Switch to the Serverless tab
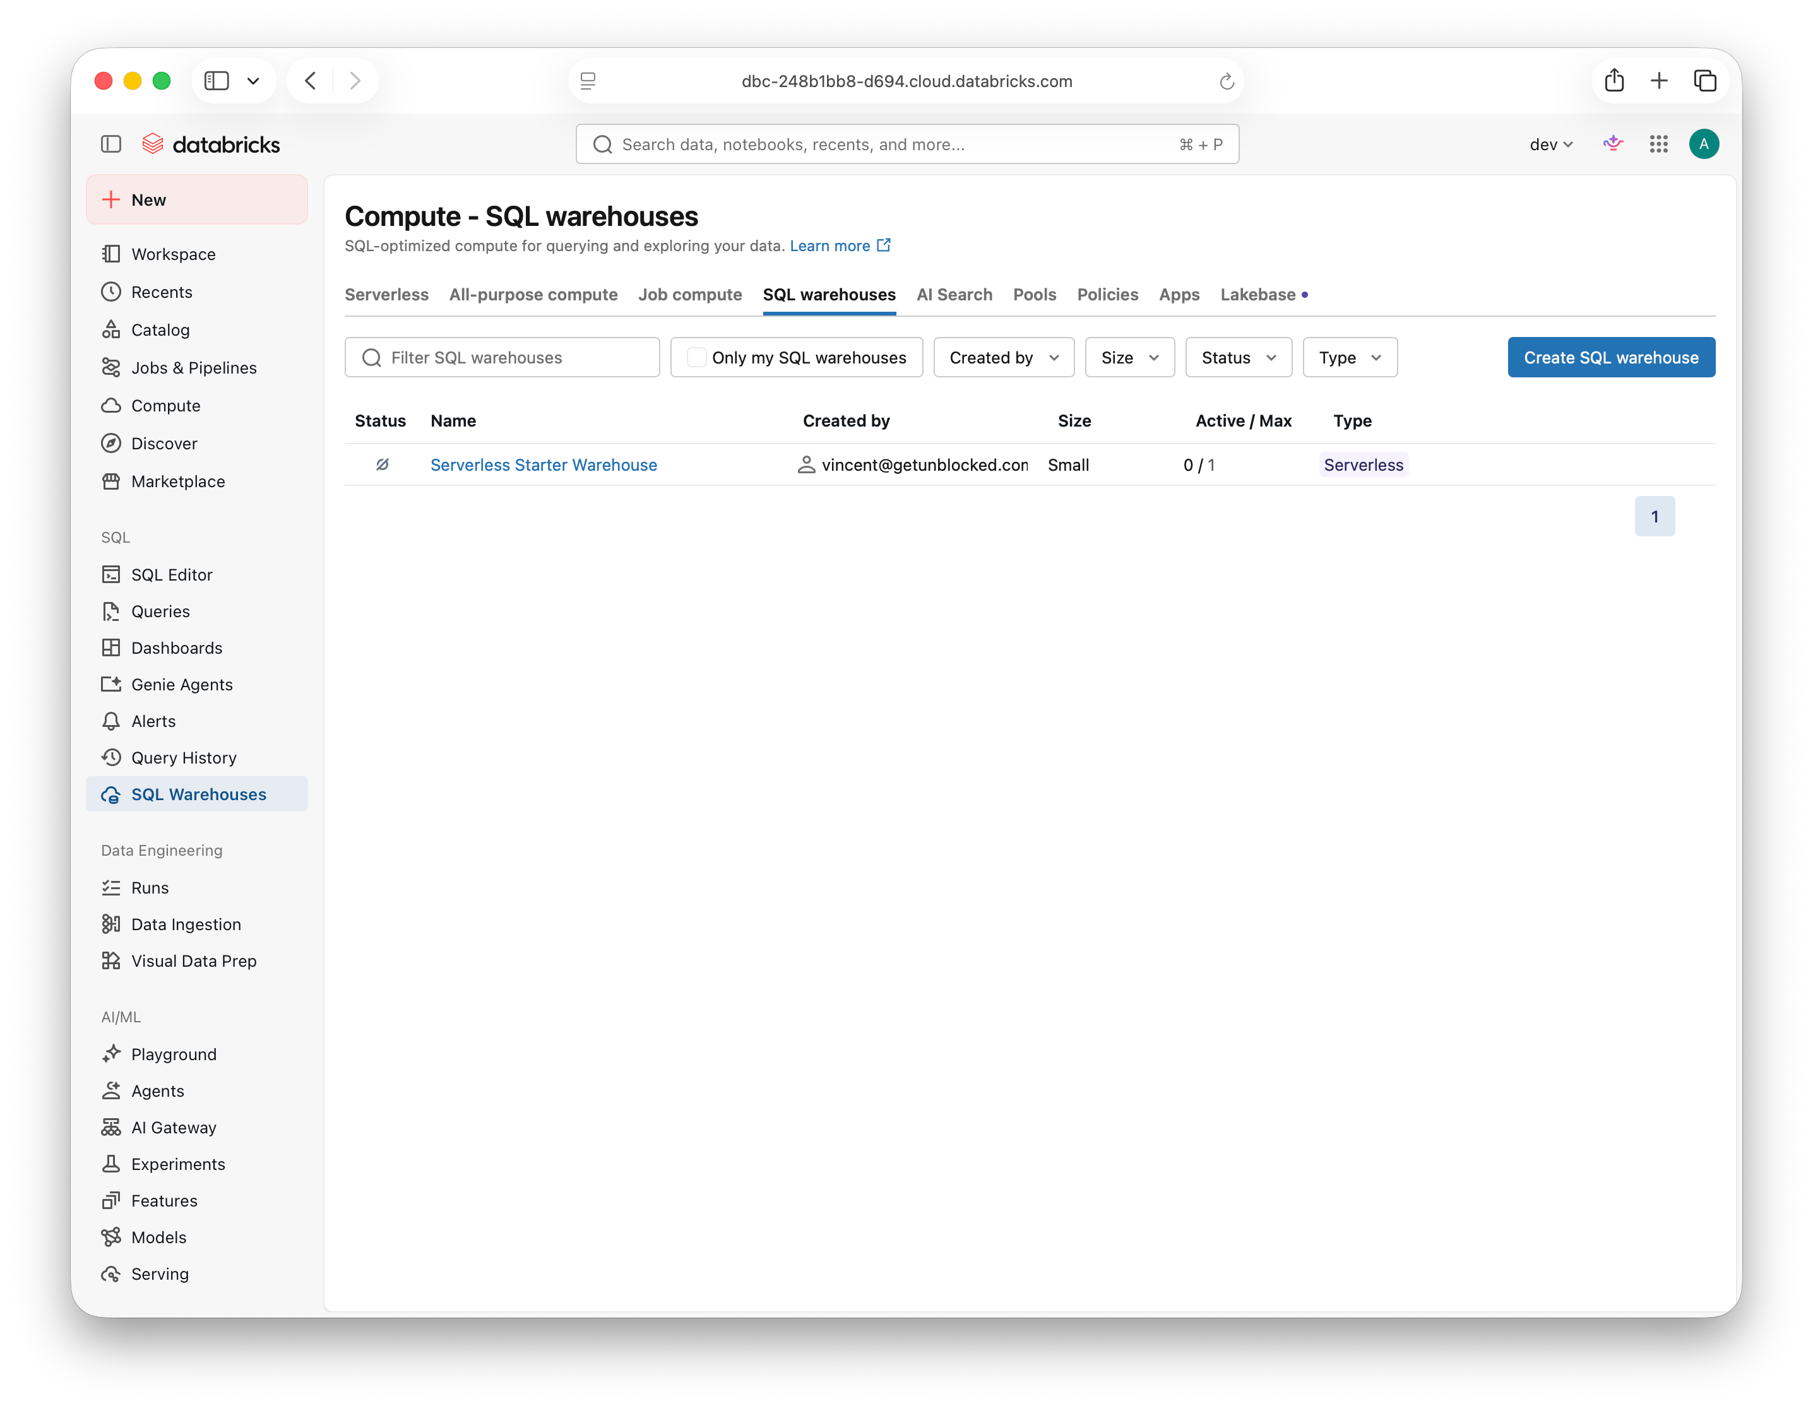 tap(386, 295)
